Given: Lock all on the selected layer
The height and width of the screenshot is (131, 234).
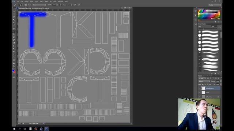Looking at the screenshot, I should [x=210, y=84].
